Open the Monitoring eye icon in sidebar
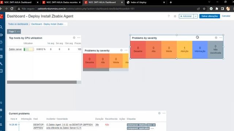Screen dimensions: 234x131 coord(1,35)
